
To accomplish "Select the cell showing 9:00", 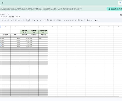I will coord(15,47).
